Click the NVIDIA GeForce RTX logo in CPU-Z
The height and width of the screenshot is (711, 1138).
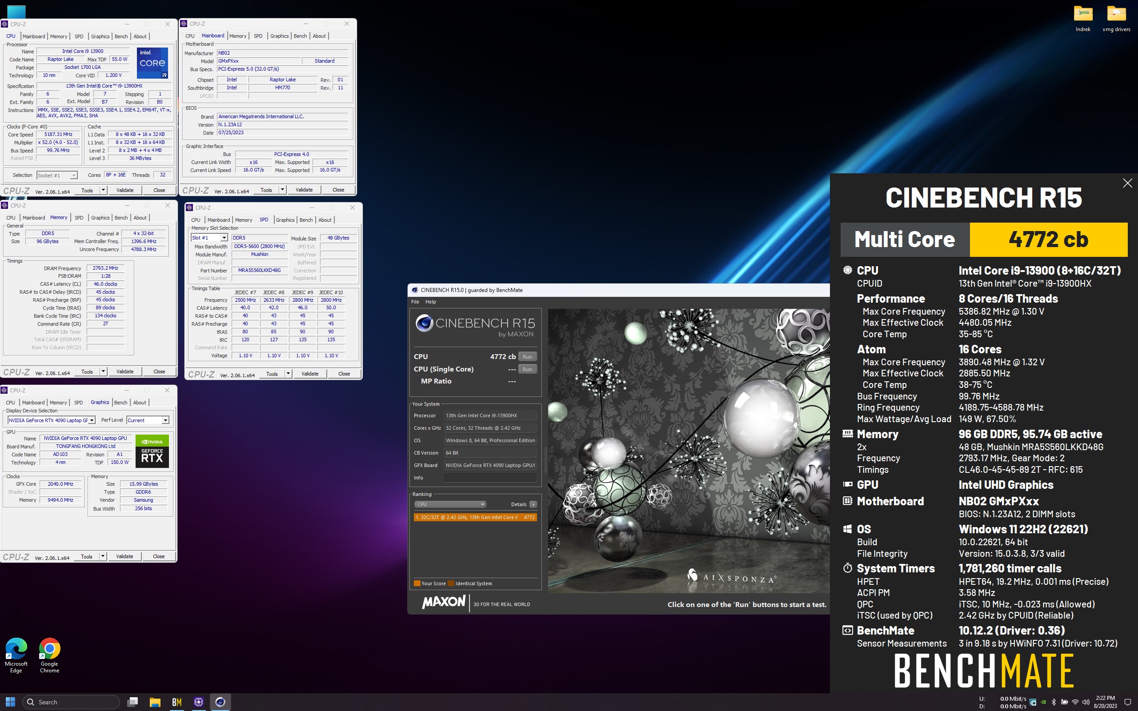click(152, 451)
